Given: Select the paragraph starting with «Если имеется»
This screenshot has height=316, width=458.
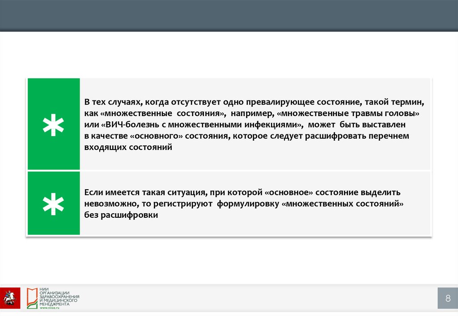Looking at the screenshot, I should point(244,203).
